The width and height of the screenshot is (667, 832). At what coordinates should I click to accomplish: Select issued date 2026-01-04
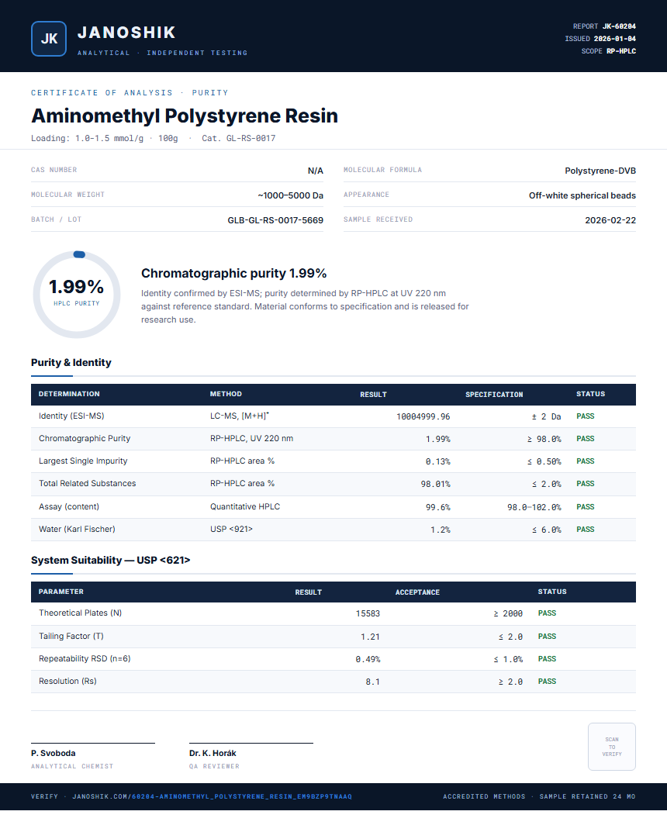[614, 39]
